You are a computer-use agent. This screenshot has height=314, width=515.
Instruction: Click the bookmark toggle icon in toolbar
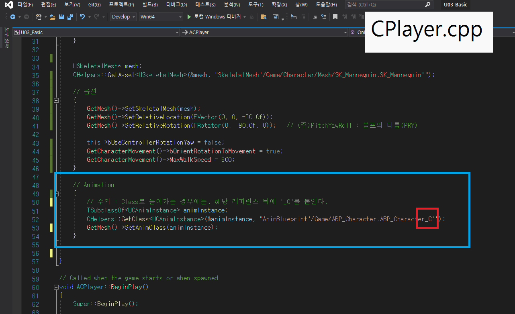click(335, 17)
